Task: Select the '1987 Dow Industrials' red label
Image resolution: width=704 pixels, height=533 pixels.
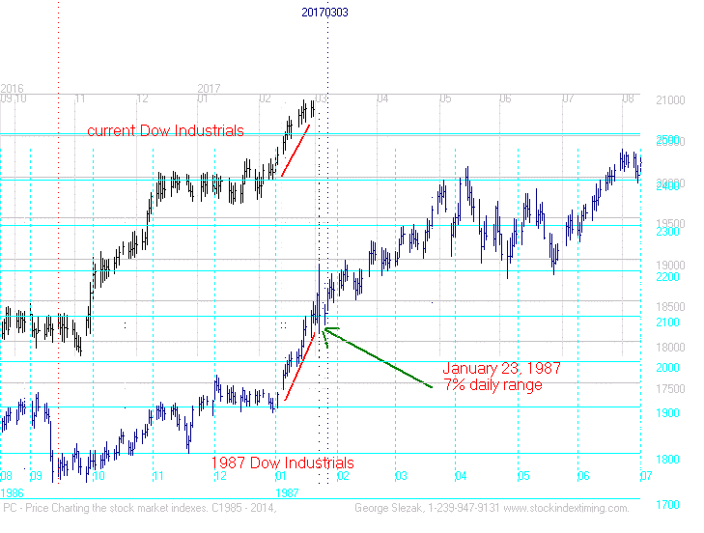Action: 282,463
